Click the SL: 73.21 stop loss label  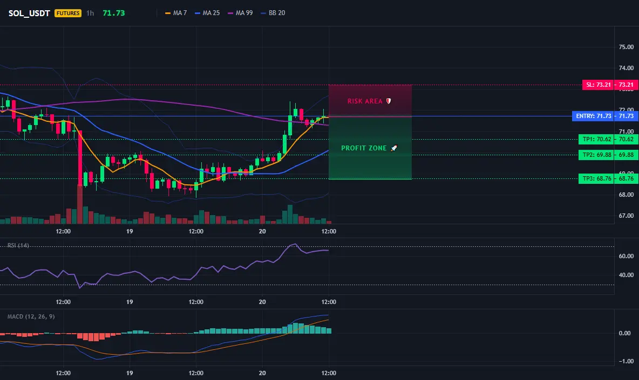pyautogui.click(x=598, y=85)
